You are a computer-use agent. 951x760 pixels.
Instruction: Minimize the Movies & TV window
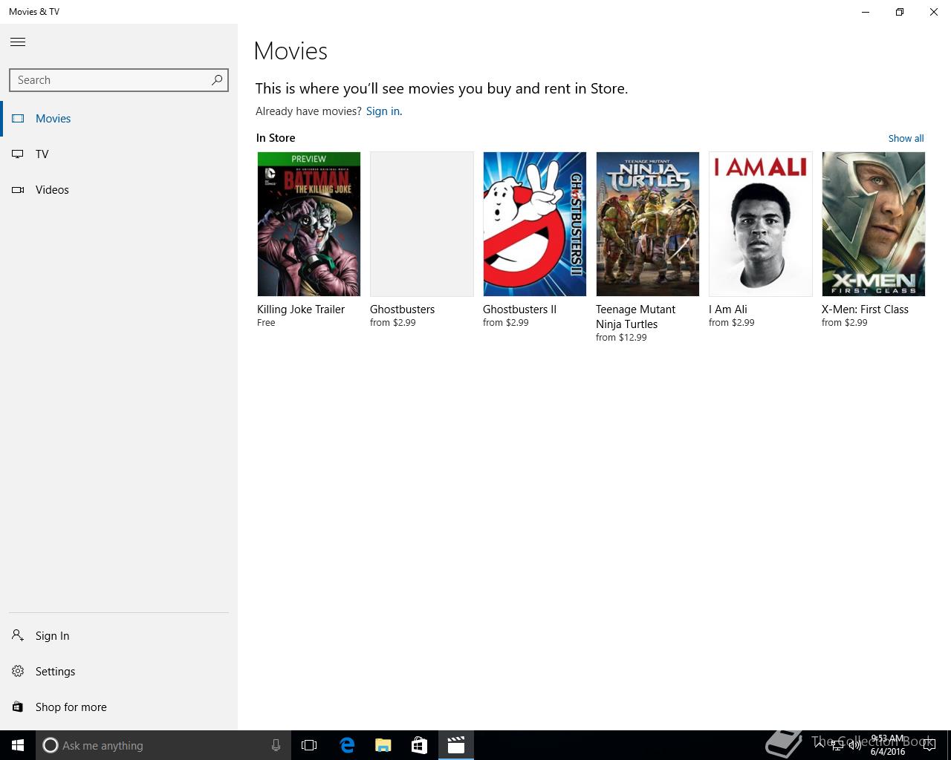pos(866,12)
